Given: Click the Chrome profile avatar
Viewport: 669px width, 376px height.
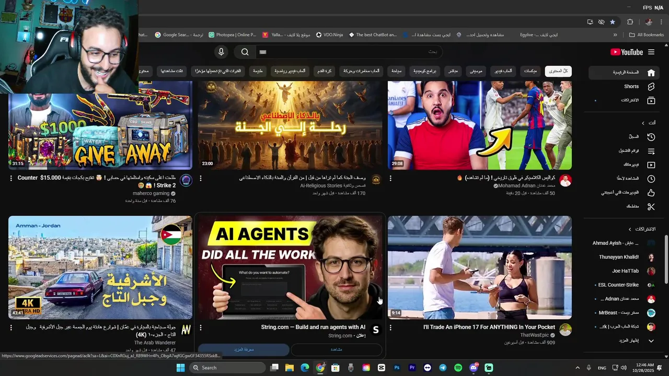Looking at the screenshot, I should 649,22.
